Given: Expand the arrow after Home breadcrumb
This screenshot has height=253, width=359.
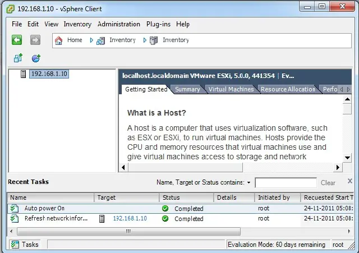Looking at the screenshot, I should click(x=91, y=40).
